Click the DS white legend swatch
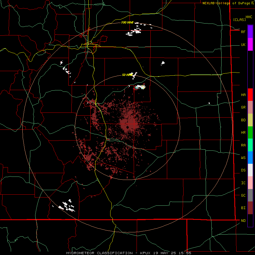The height and width of the screenshot is (255, 255). click(x=250, y=170)
